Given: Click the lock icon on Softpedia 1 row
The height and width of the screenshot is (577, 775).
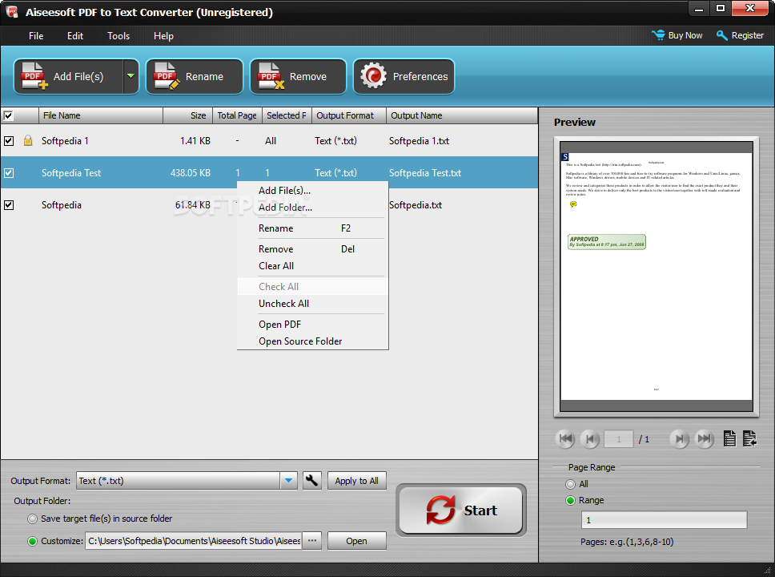Looking at the screenshot, I should [28, 140].
